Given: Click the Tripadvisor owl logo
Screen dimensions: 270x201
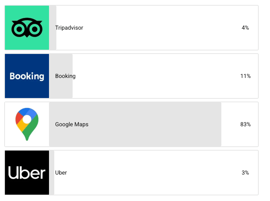Looking at the screenshot, I should tap(27, 28).
